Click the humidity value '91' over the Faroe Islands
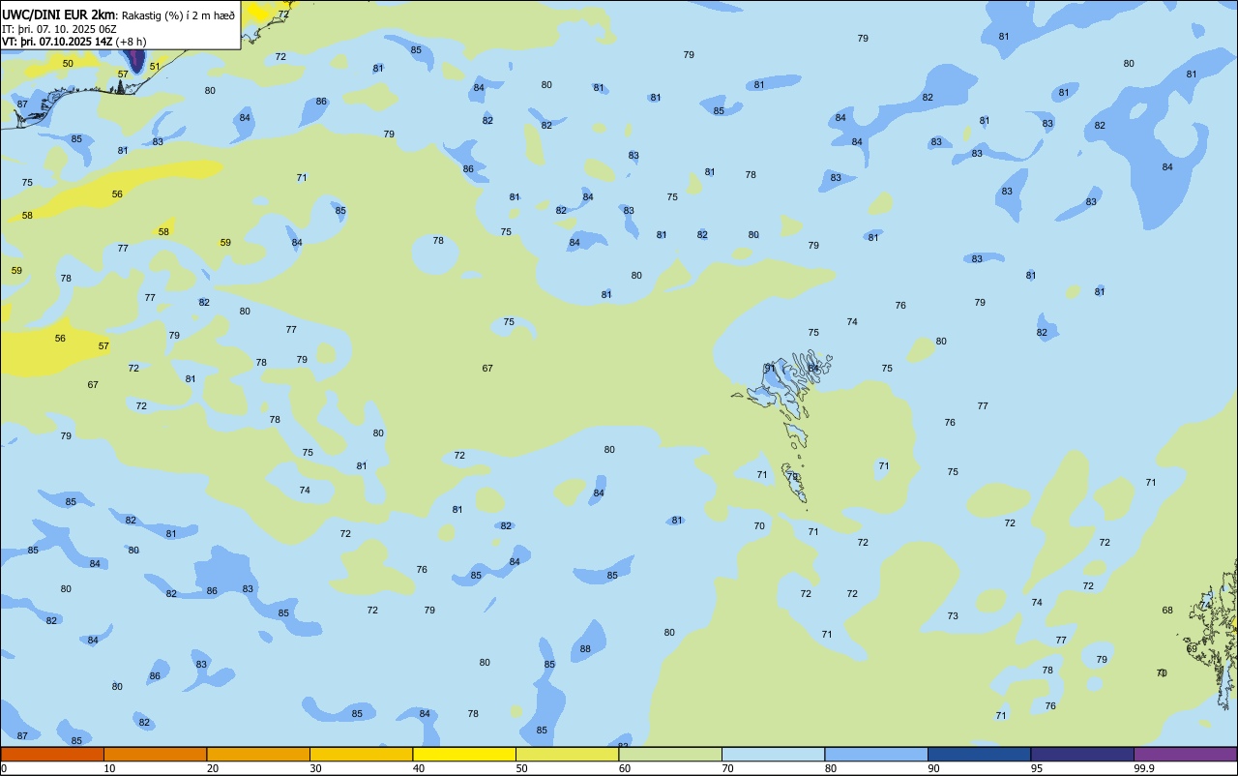The image size is (1238, 776). point(770,368)
